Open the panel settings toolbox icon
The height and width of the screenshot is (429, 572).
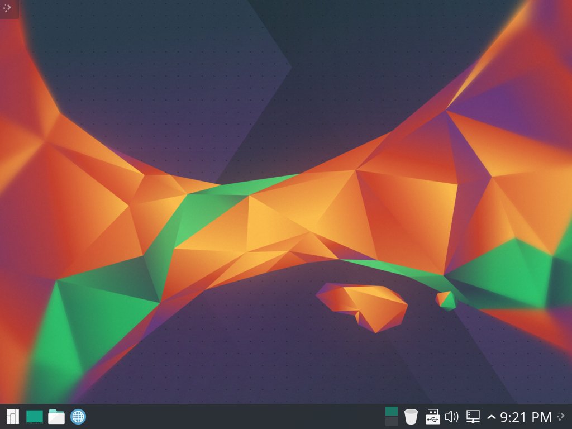coord(561,417)
